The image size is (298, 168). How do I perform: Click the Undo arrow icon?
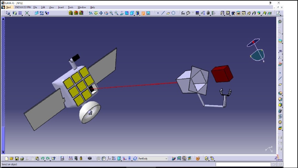(x=43, y=158)
